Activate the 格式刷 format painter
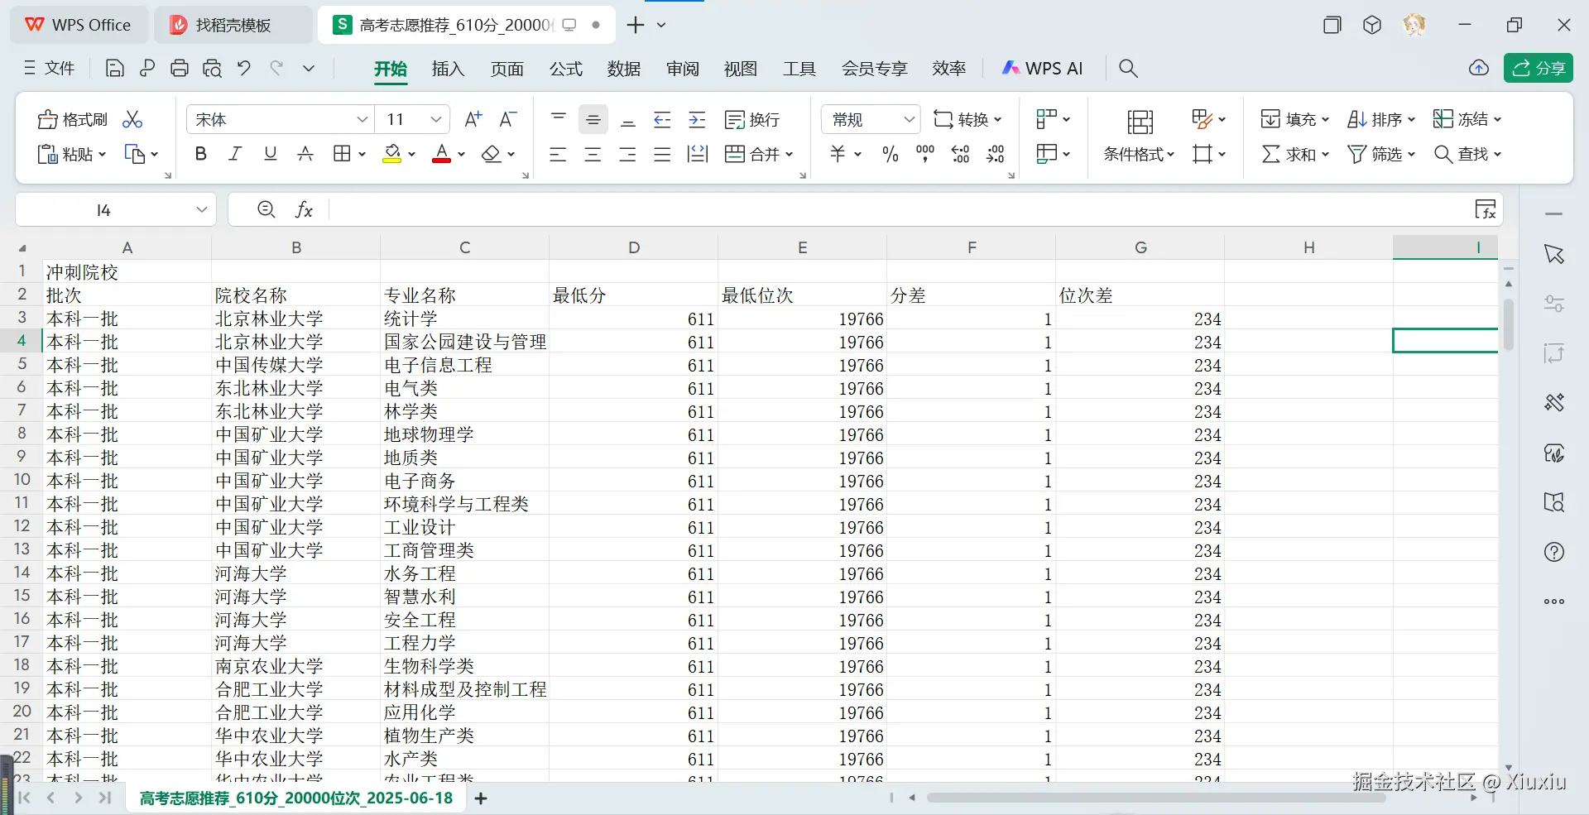Screen dimensions: 1589x815 pos(73,120)
